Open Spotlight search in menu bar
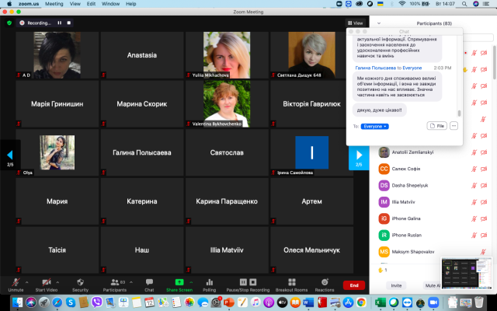This screenshot has width=497, height=311. (x=464, y=4)
